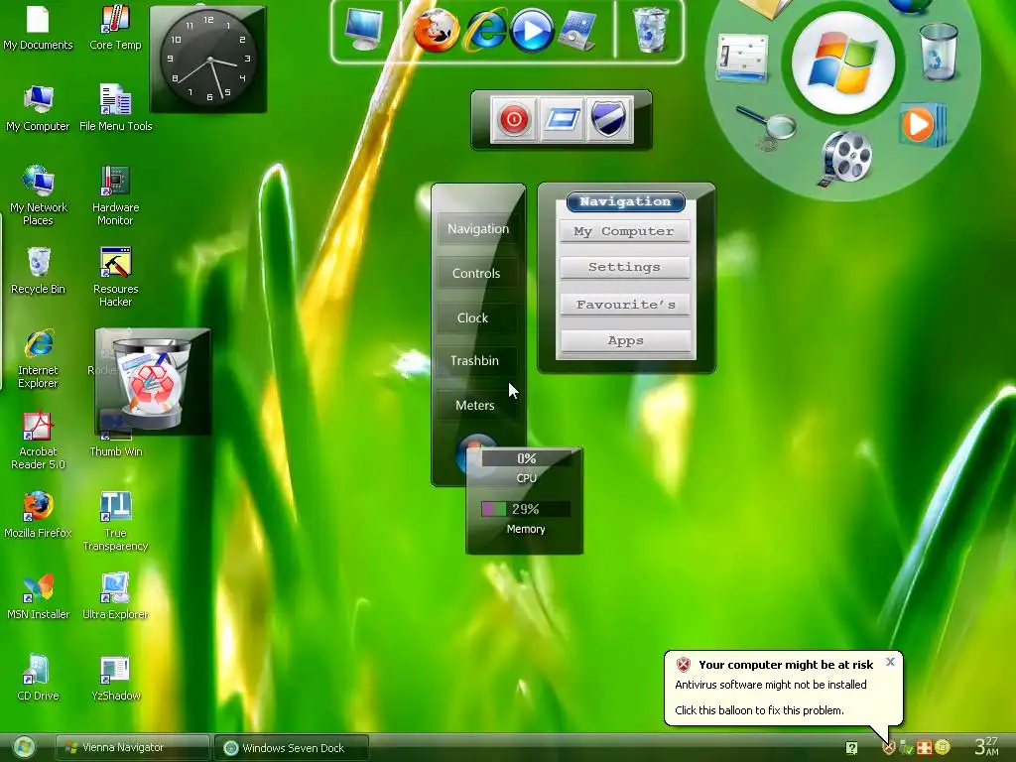The width and height of the screenshot is (1016, 762).
Task: Switch to Windows Seven Dock taskbar button
Action: (291, 748)
